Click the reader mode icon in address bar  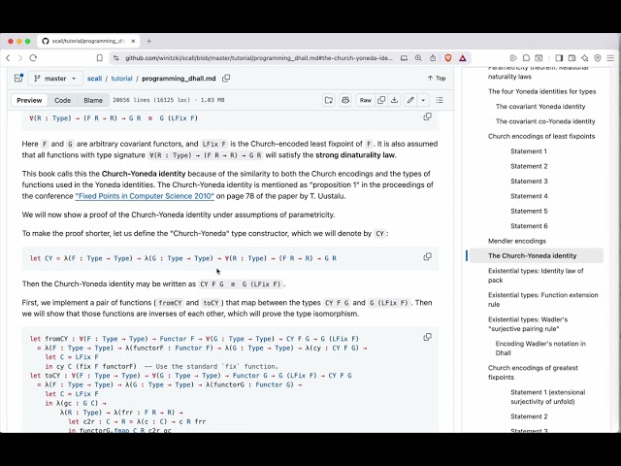coord(404,58)
